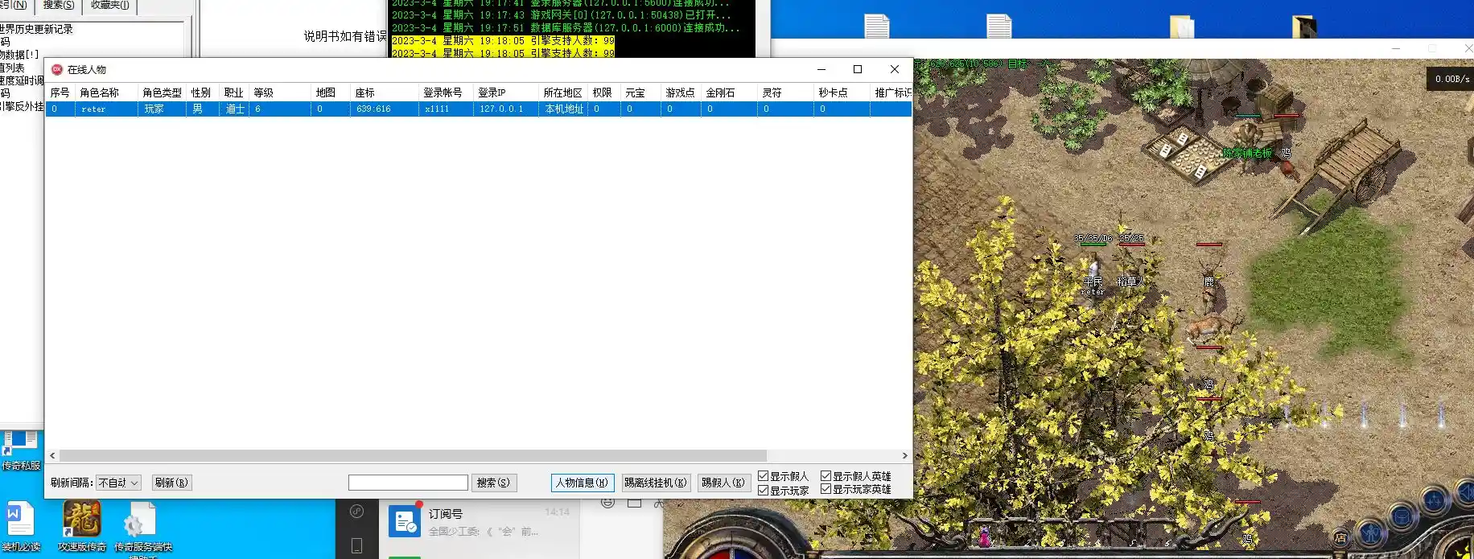Toggle the 显示假人 checkbox
This screenshot has width=1474, height=559.
pyautogui.click(x=763, y=476)
